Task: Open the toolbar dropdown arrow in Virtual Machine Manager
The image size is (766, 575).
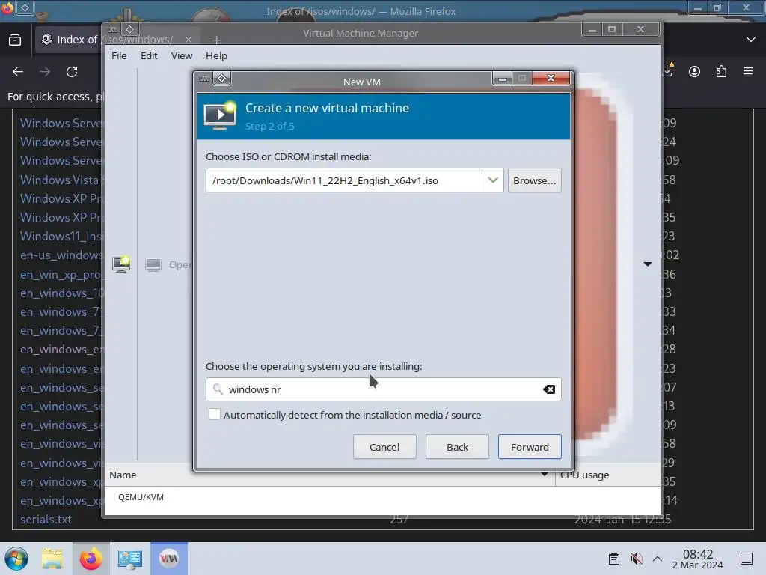Action: (x=647, y=264)
